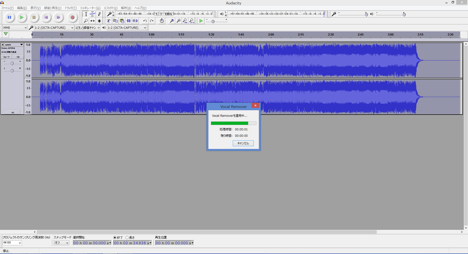Click the Zoom In icon
Viewport: 468px width, 254px height.
point(172,21)
